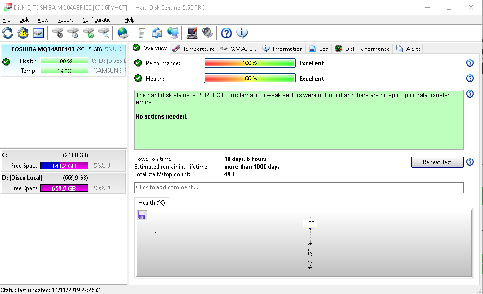Viewport: 483px width, 294px height.
Task: Open the notepad report document icon
Action: tap(142, 33)
